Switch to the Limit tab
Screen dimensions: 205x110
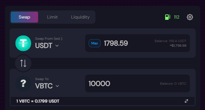[x=52, y=17]
